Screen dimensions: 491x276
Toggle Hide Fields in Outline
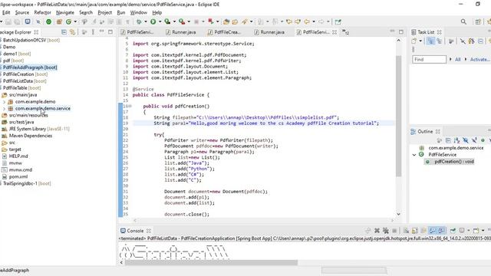(x=466, y=140)
